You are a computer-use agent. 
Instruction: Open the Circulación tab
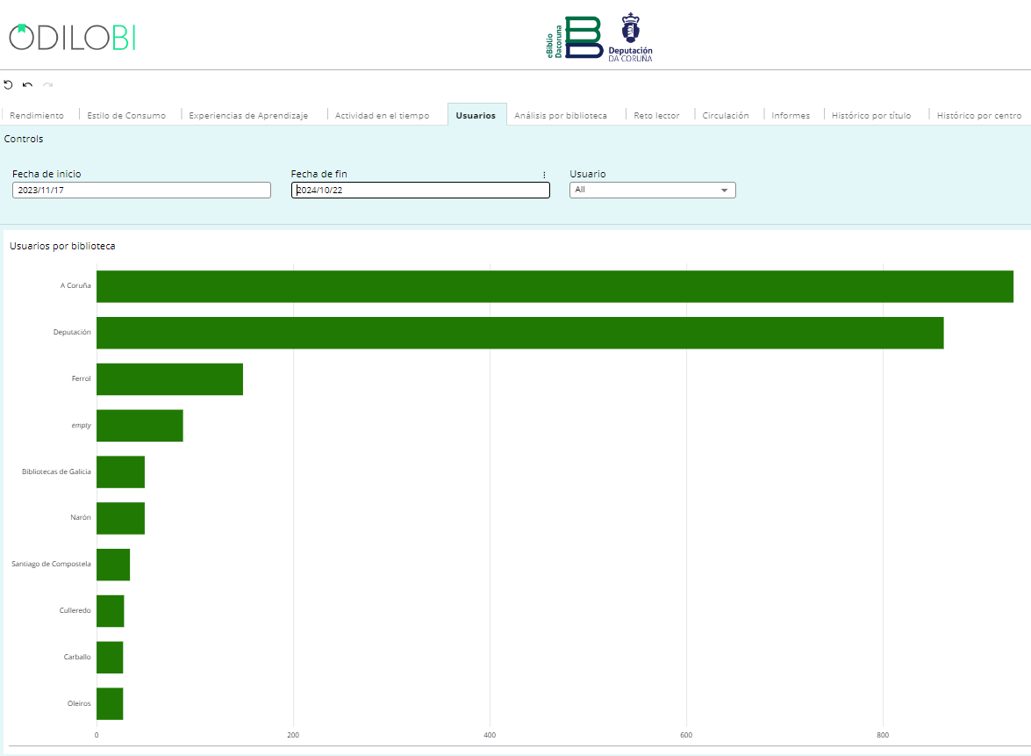pyautogui.click(x=726, y=116)
